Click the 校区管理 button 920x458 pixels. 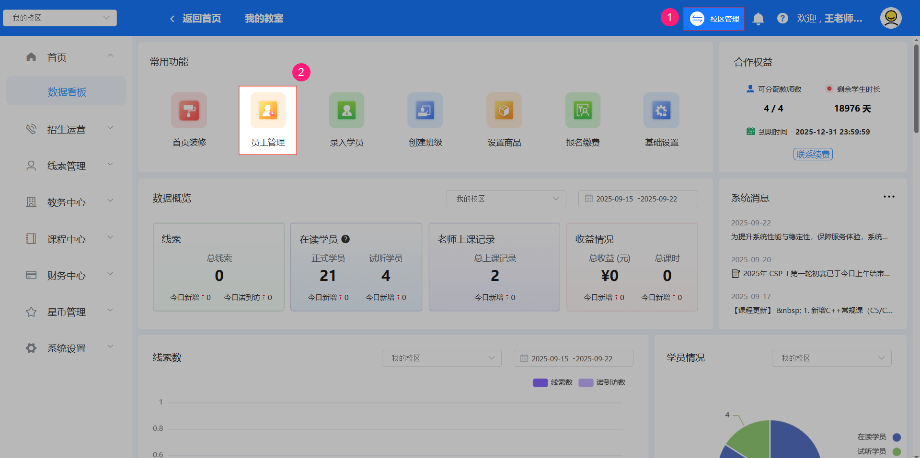point(714,19)
